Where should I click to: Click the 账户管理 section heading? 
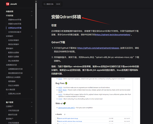click(x=10, y=102)
